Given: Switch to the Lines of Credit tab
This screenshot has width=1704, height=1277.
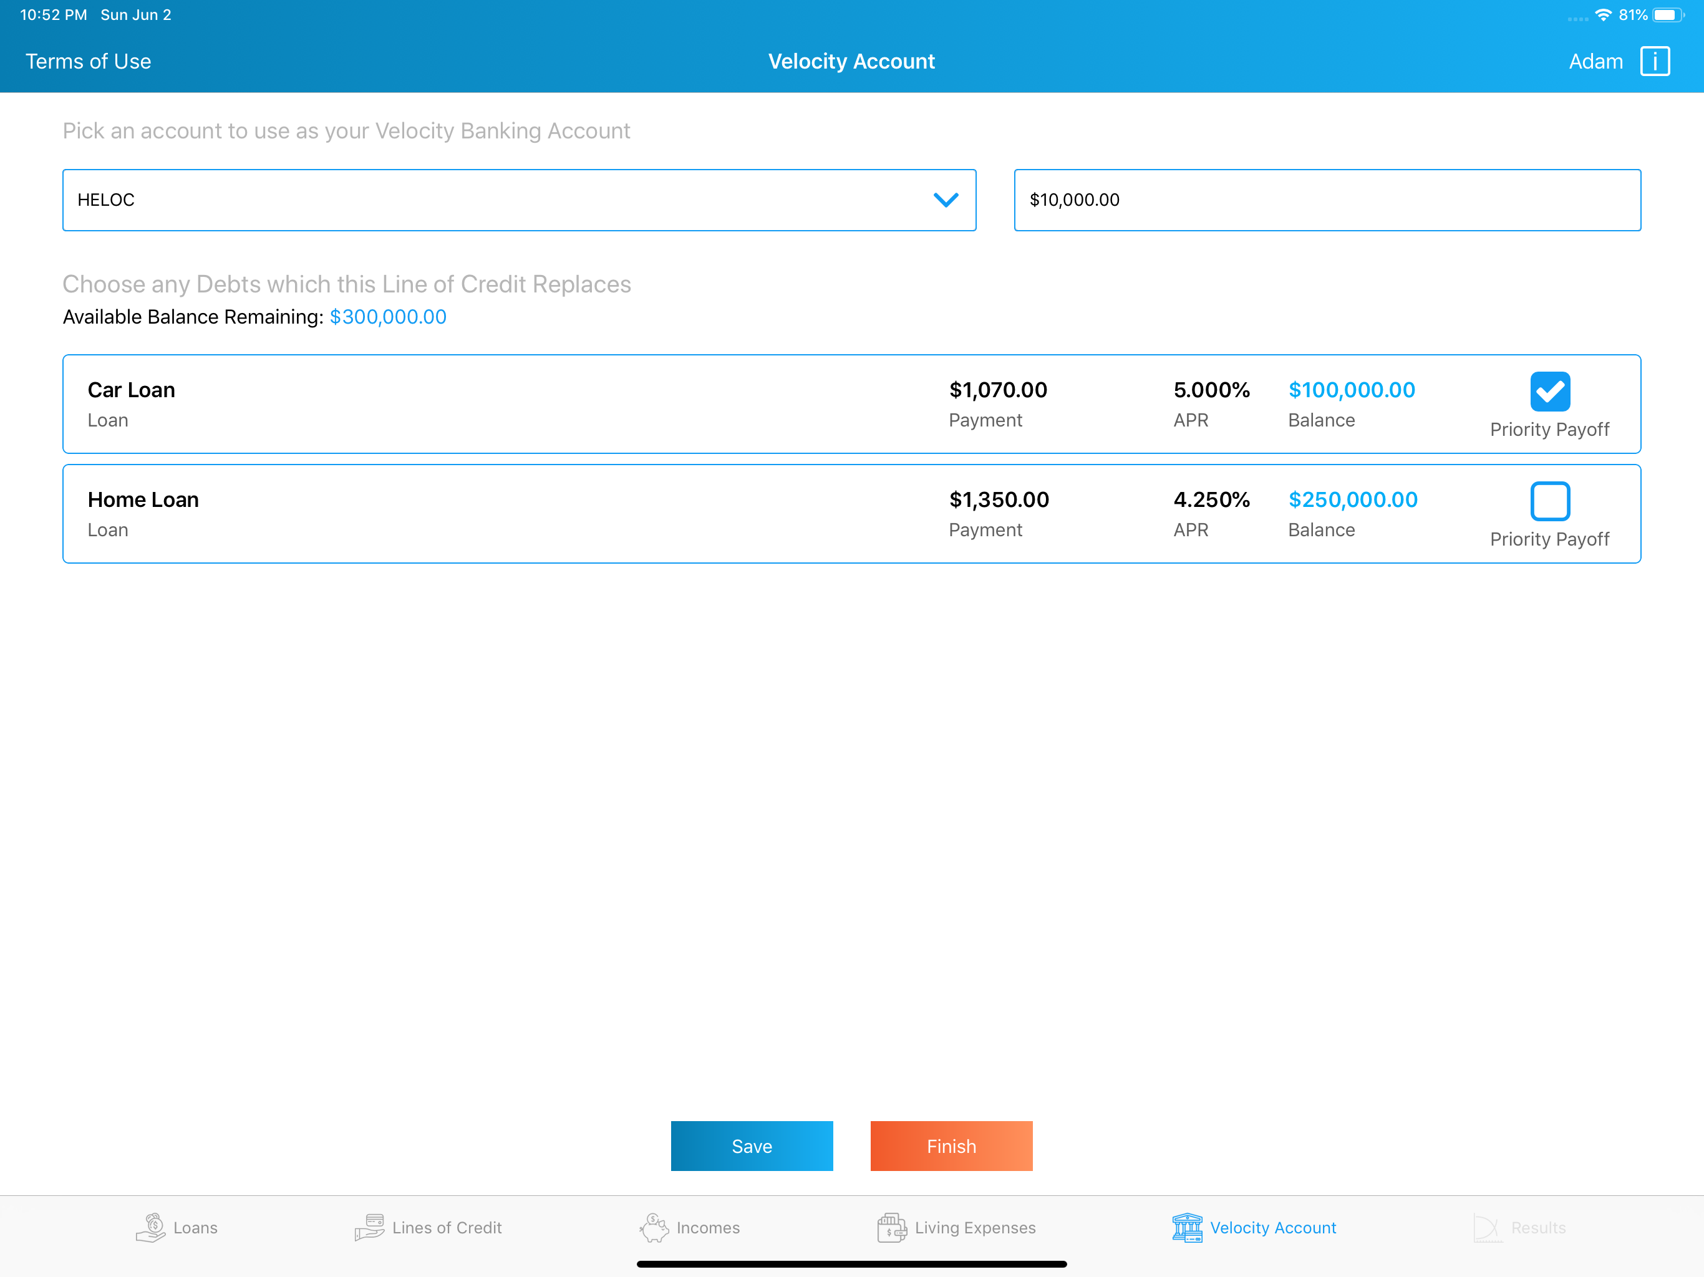Looking at the screenshot, I should 447,1228.
